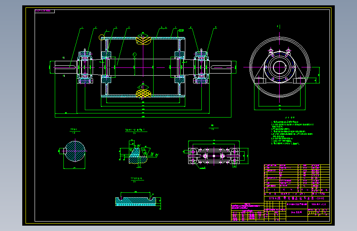
Task: Select the hatched shaft cross-section with keyway
Action: [x=75, y=151]
